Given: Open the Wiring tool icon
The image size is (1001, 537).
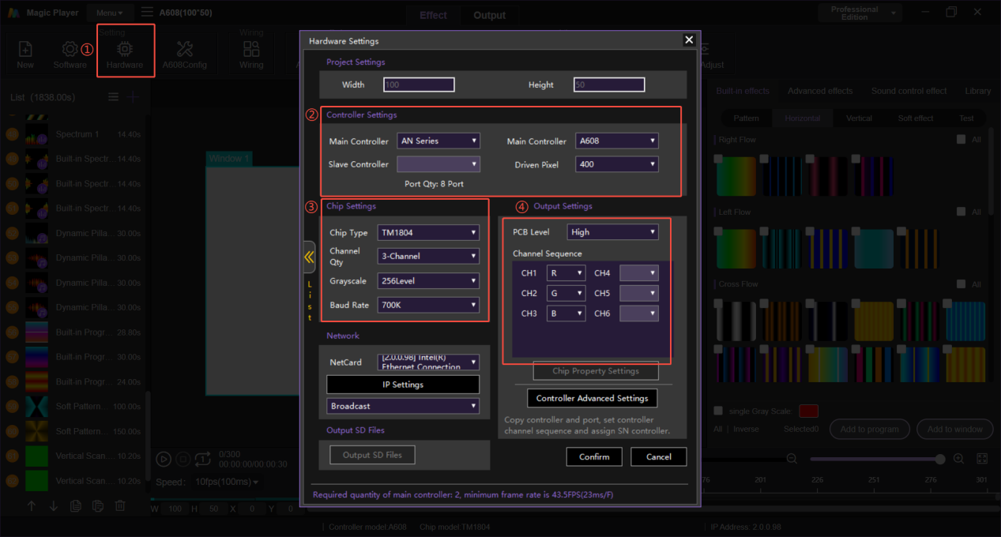Looking at the screenshot, I should pyautogui.click(x=251, y=49).
